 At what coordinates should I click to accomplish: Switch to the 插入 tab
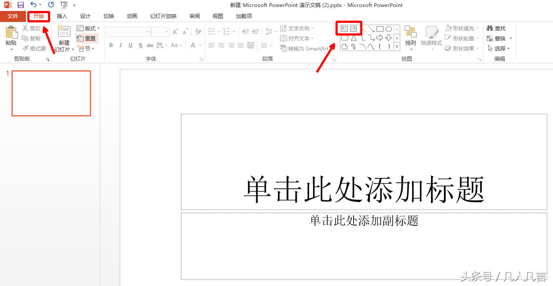click(x=62, y=16)
